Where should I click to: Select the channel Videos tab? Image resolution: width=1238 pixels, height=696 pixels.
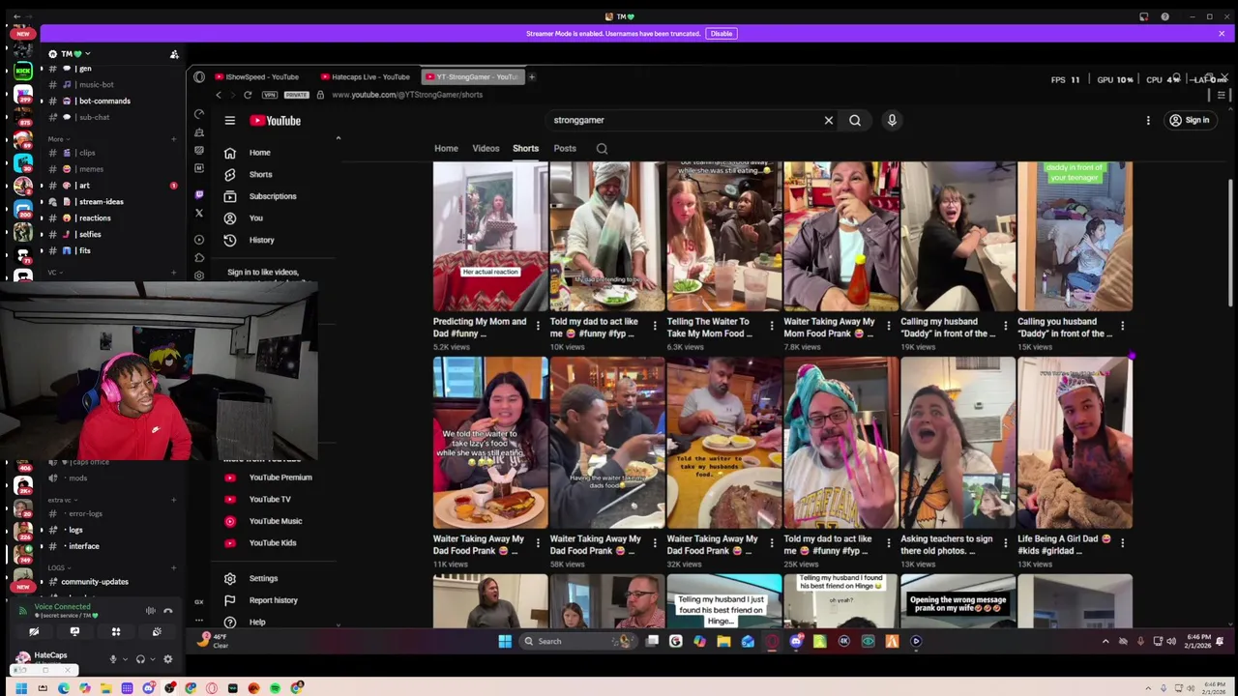[x=486, y=149]
